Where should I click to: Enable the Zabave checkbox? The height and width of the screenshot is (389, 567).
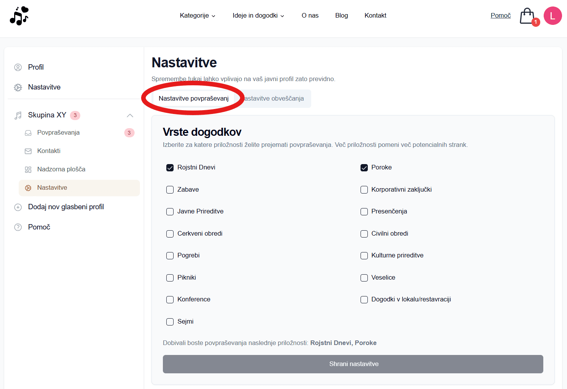170,190
